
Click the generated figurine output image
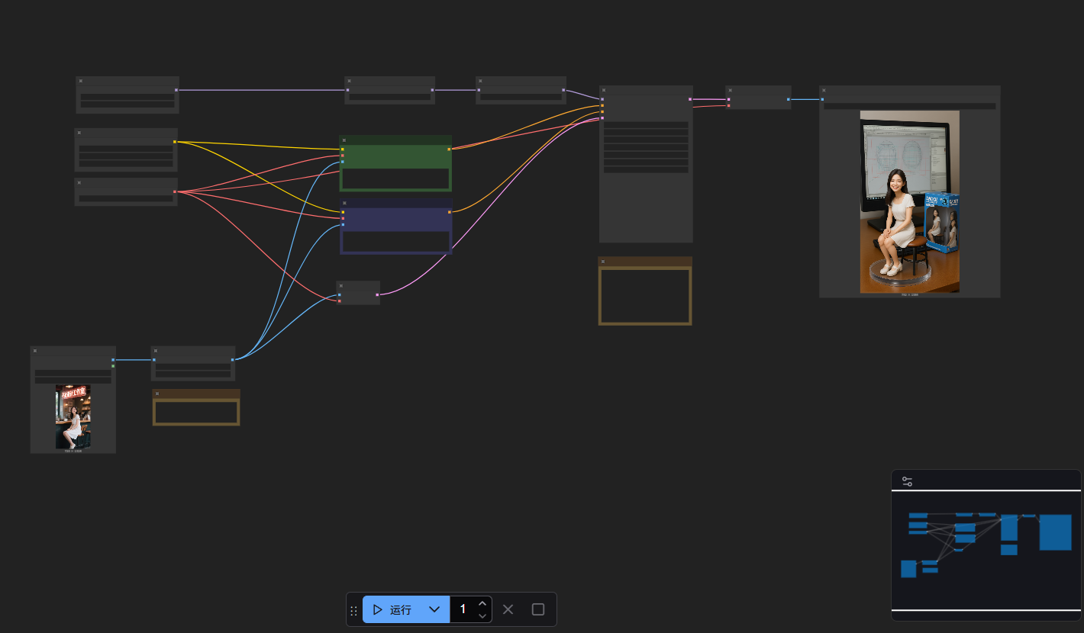[x=909, y=201]
